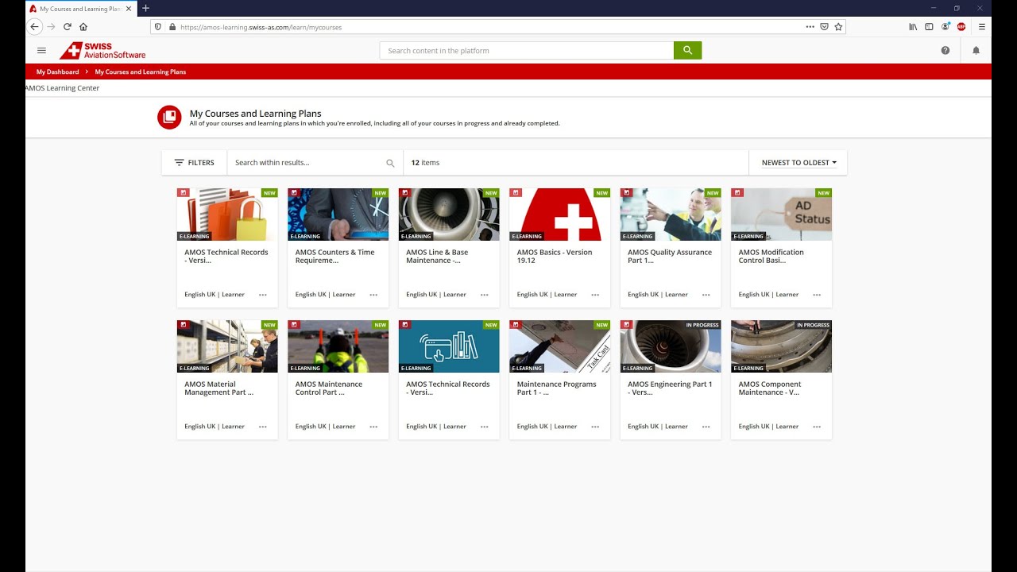This screenshot has width=1017, height=572.
Task: Click Maintenance Programs Task Card thumbnail
Action: 559,346
